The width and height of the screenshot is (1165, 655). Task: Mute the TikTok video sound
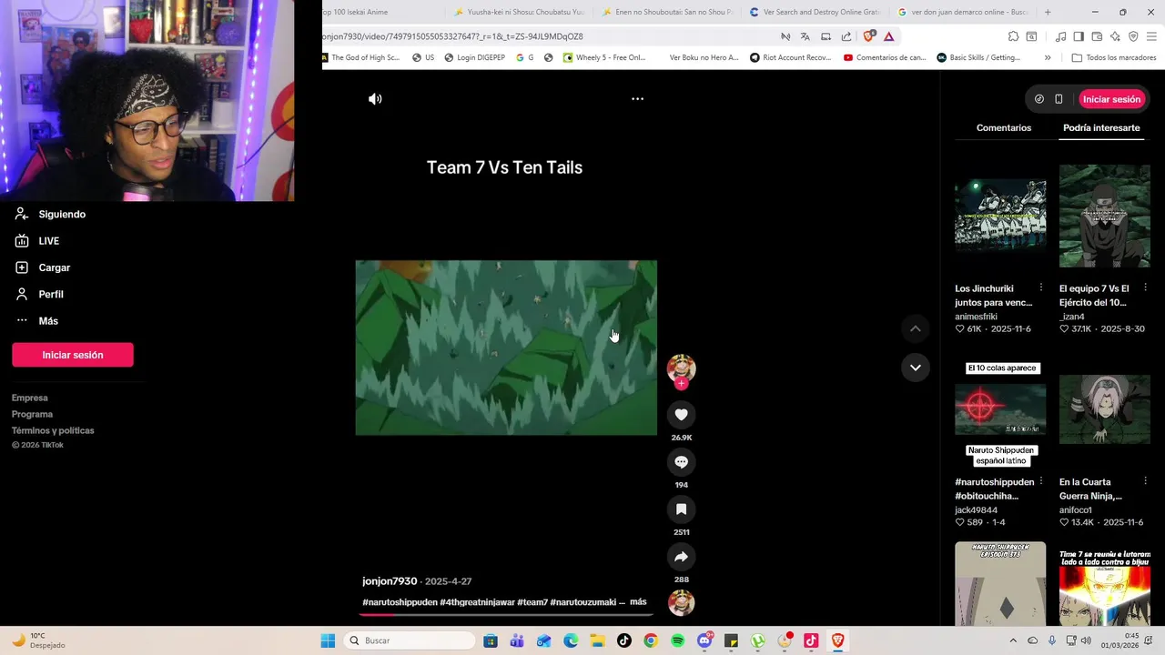point(375,99)
